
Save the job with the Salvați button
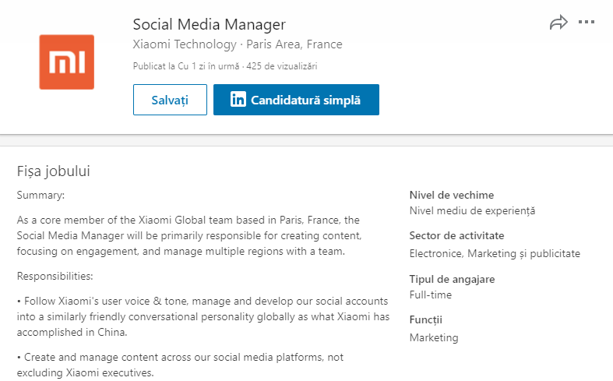coord(170,100)
